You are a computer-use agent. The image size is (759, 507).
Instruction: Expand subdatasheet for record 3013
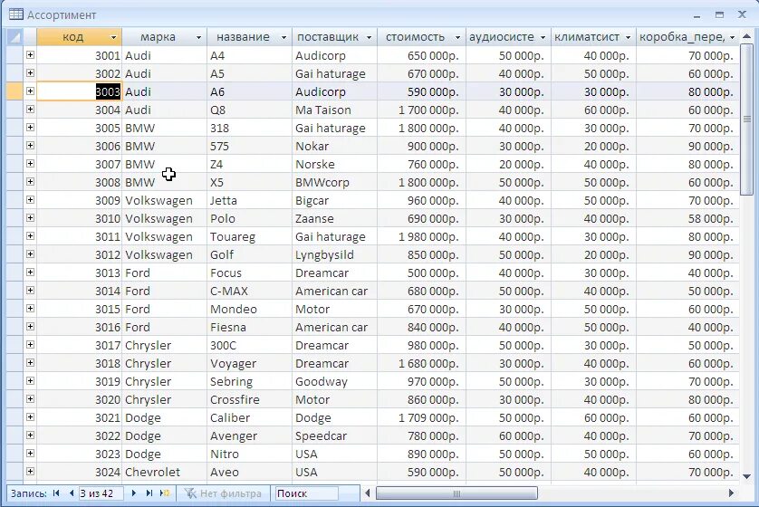(x=30, y=273)
